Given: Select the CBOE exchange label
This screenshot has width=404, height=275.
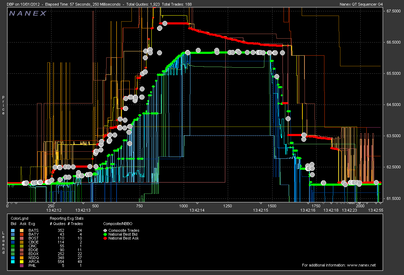Looking at the screenshot, I should pyautogui.click(x=33, y=242).
